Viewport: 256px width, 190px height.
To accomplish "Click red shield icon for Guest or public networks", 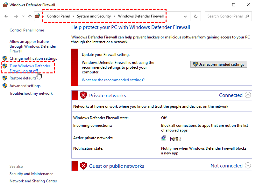I will pos(83,166).
